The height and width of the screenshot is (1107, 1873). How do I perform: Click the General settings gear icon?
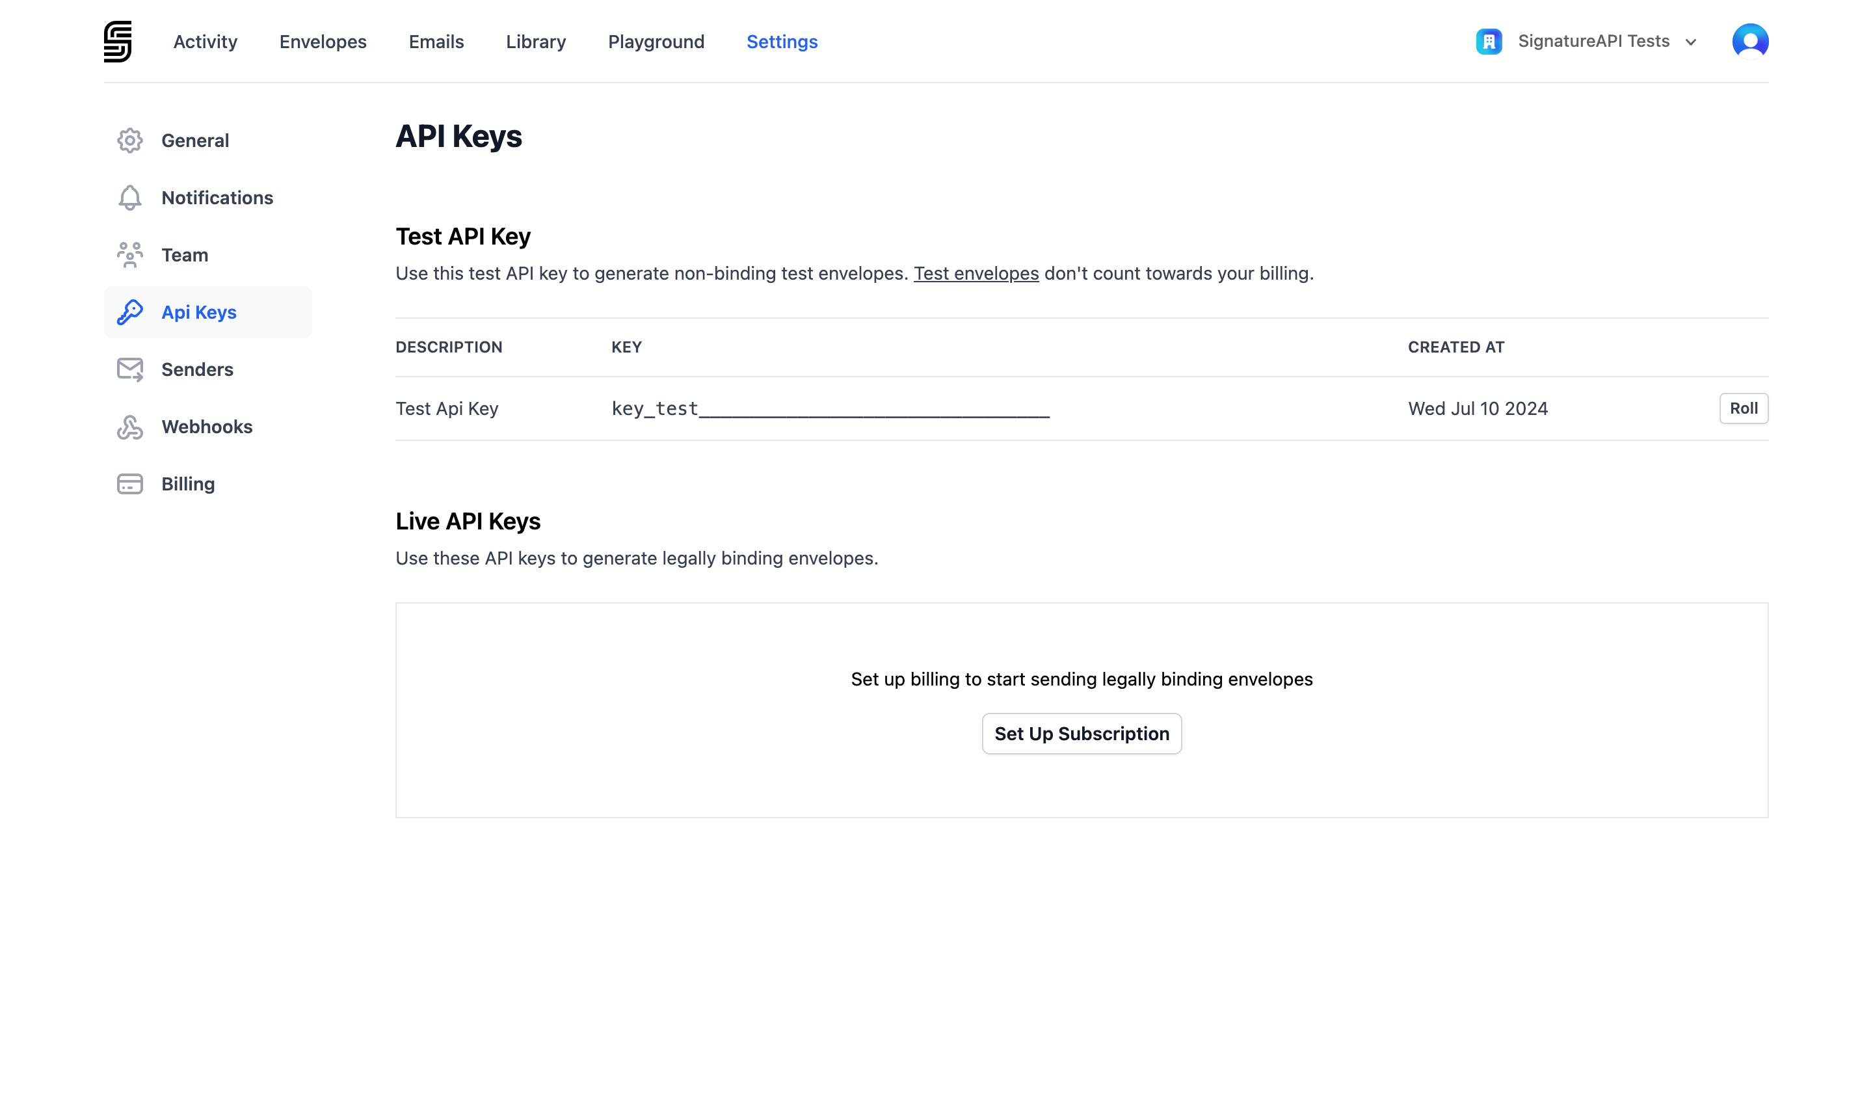coord(130,140)
